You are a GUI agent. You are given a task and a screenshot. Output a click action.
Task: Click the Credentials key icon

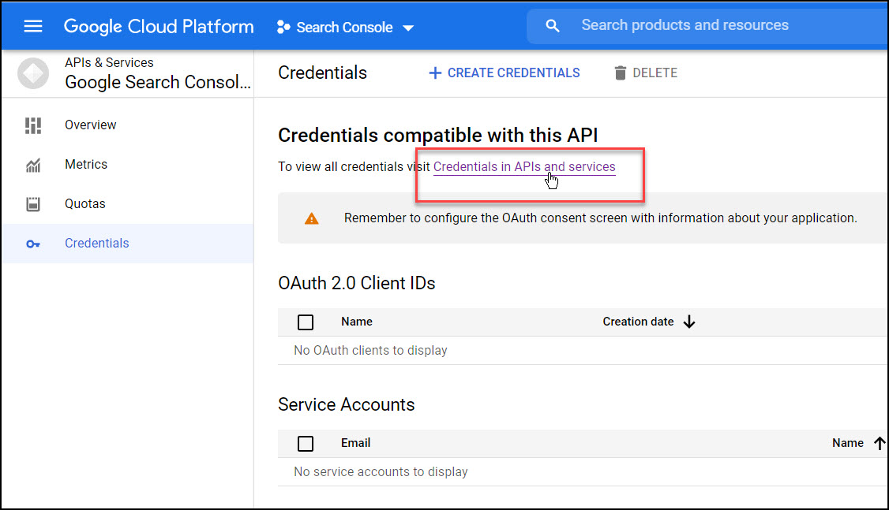(x=32, y=243)
